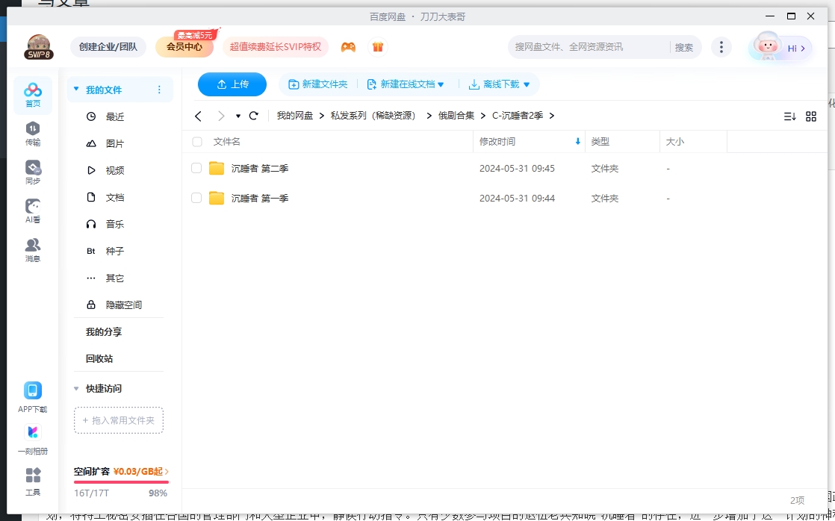Check the 沉睡者 第一季 folder checkbox

pyautogui.click(x=196, y=198)
